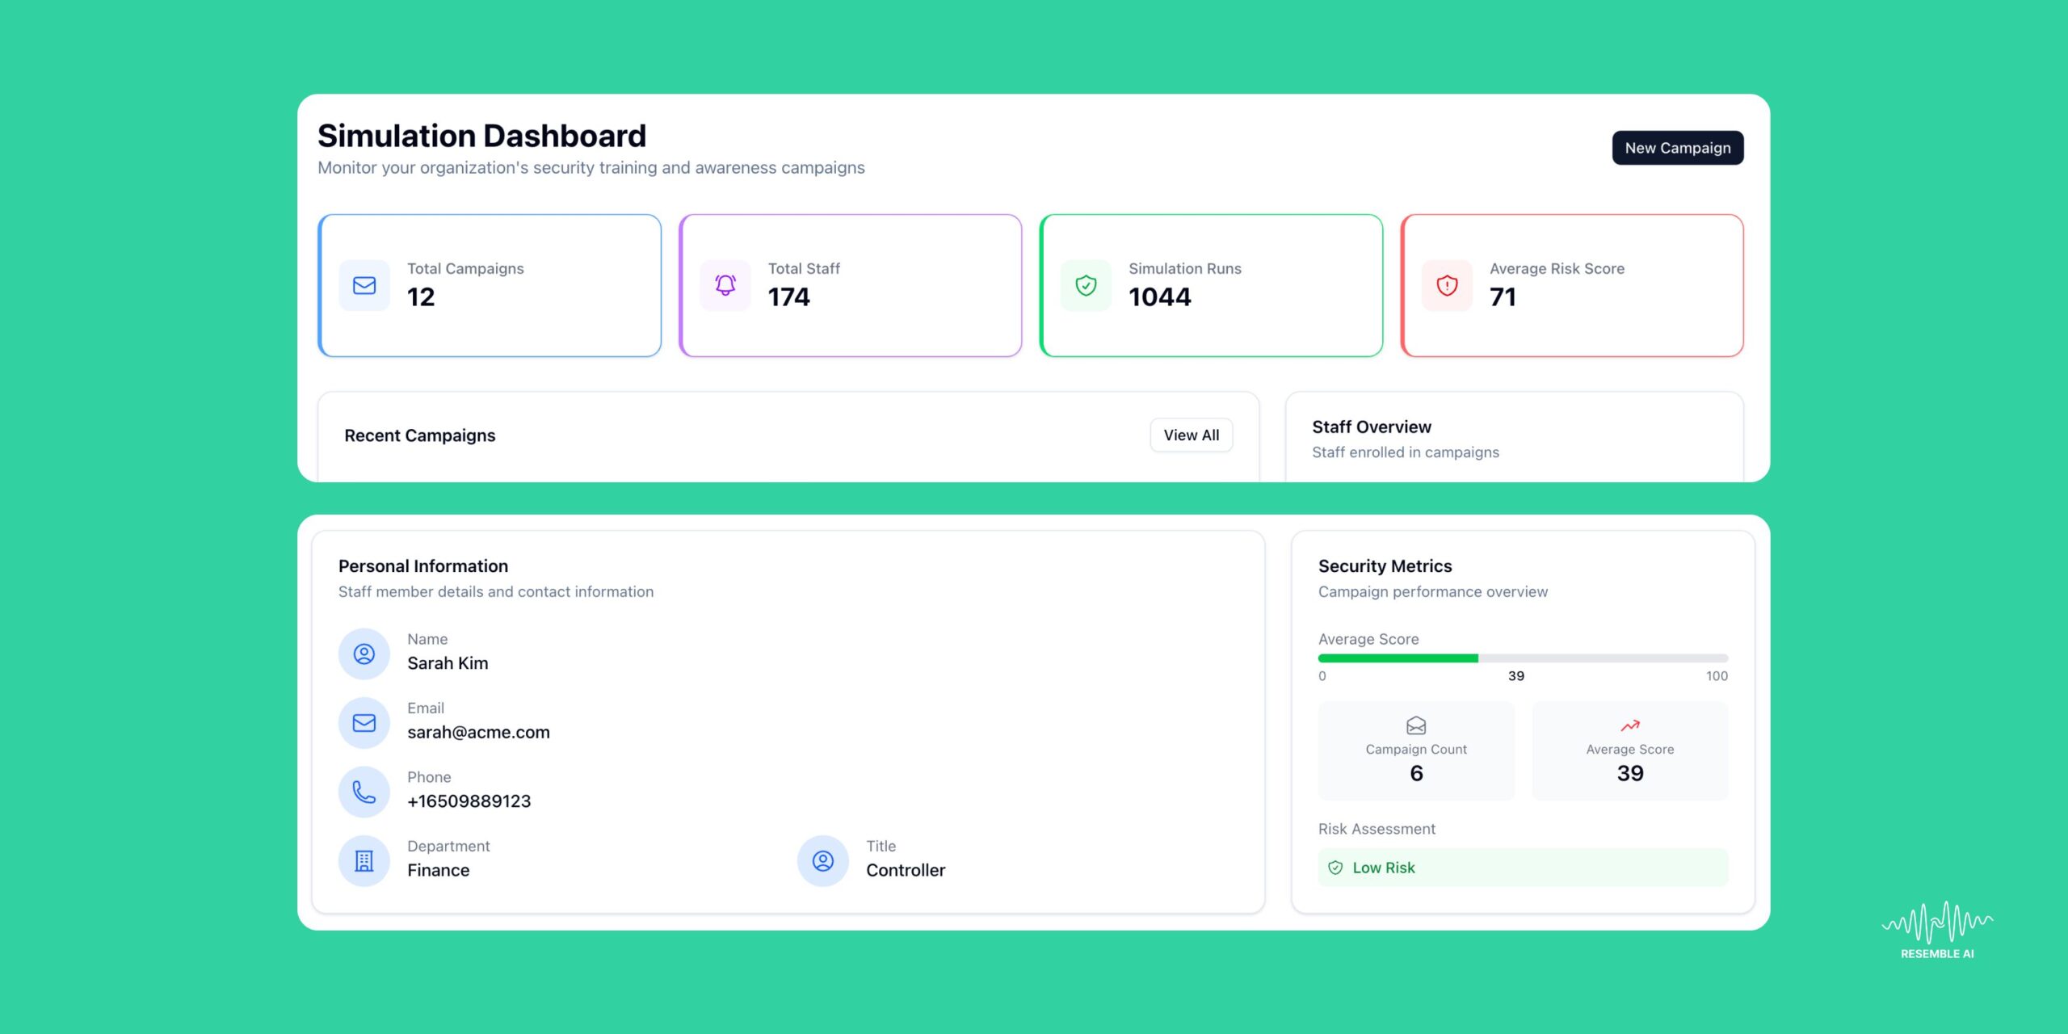Open the New Campaign dialog

[1677, 147]
